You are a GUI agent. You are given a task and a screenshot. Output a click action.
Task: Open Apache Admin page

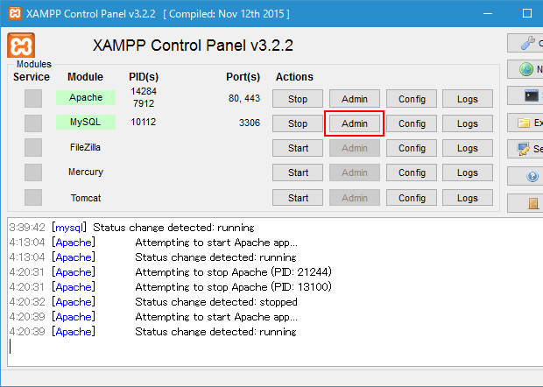355,99
